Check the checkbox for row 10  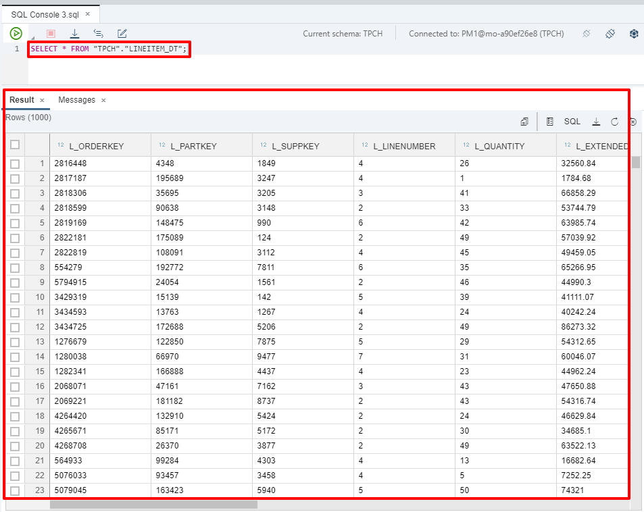tap(15, 298)
